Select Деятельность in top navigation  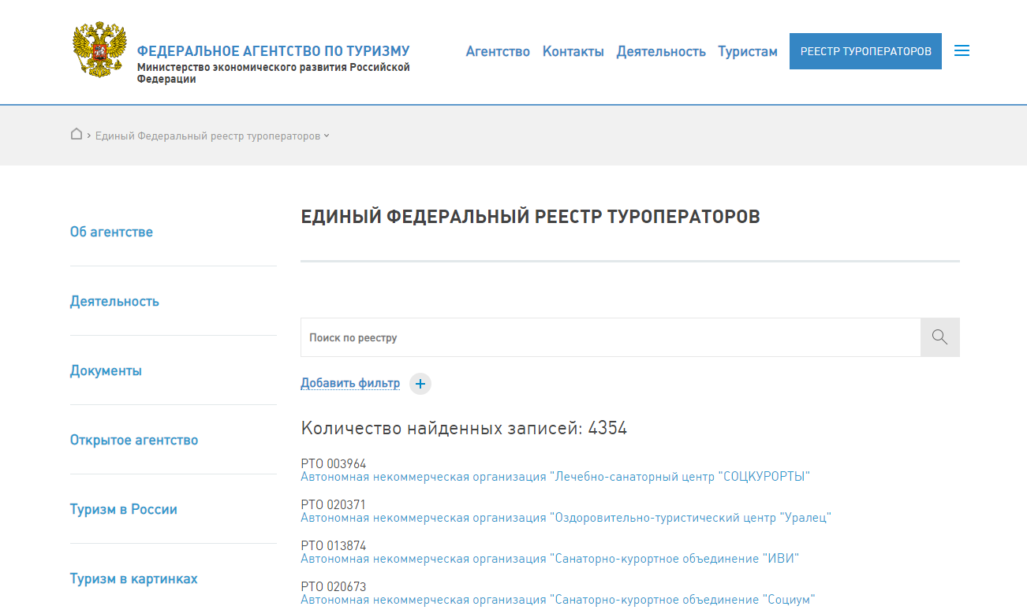(x=661, y=51)
